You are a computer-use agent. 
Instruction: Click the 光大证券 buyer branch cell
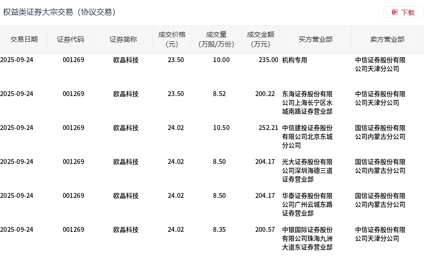pos(307,171)
